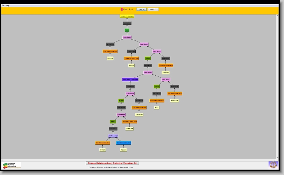Image resolution: width=284 pixels, height=175 pixels.
Task: Click the pink Plan P11 color swatch
Action: pos(122,9)
